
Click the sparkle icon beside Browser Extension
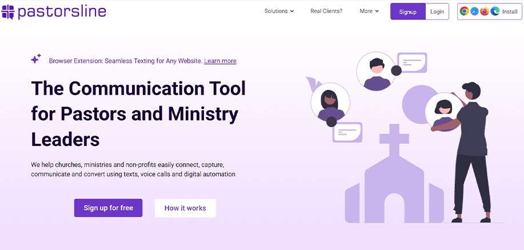click(36, 59)
